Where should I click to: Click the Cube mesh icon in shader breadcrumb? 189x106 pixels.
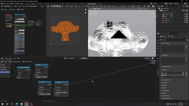11,9
